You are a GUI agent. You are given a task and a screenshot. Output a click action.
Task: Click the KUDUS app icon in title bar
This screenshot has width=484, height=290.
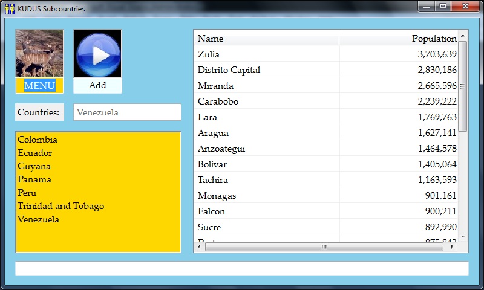(10, 9)
